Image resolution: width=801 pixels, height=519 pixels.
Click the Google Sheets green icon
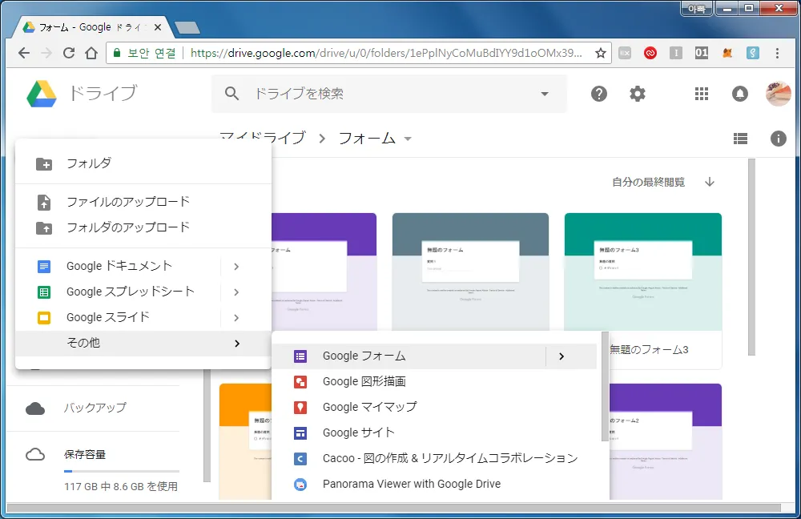44,292
